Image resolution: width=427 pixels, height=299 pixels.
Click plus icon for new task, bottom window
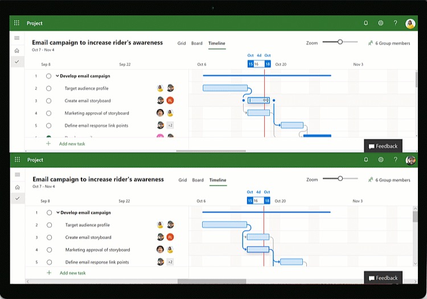point(49,273)
